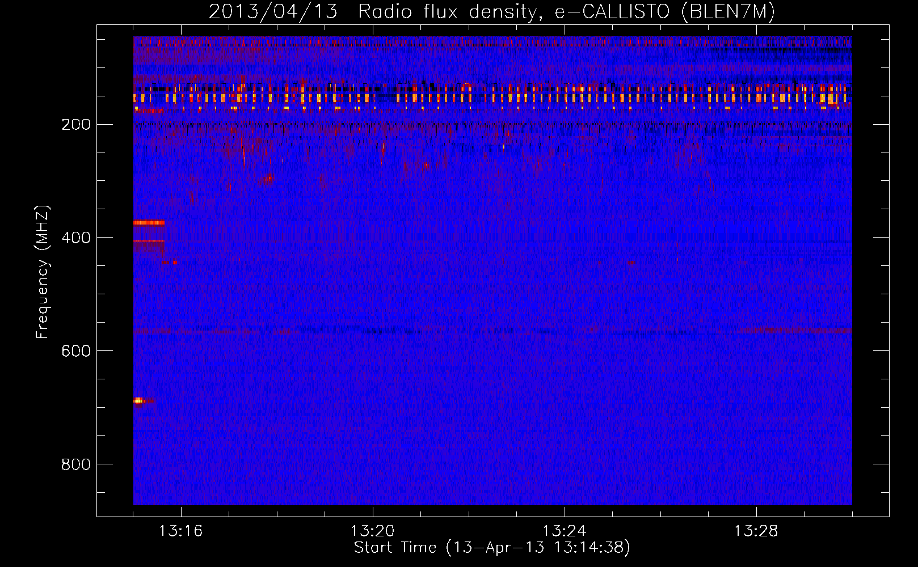Click the bright red band near 375 MHz
Viewport: 918px width, 567px height.
(x=149, y=223)
